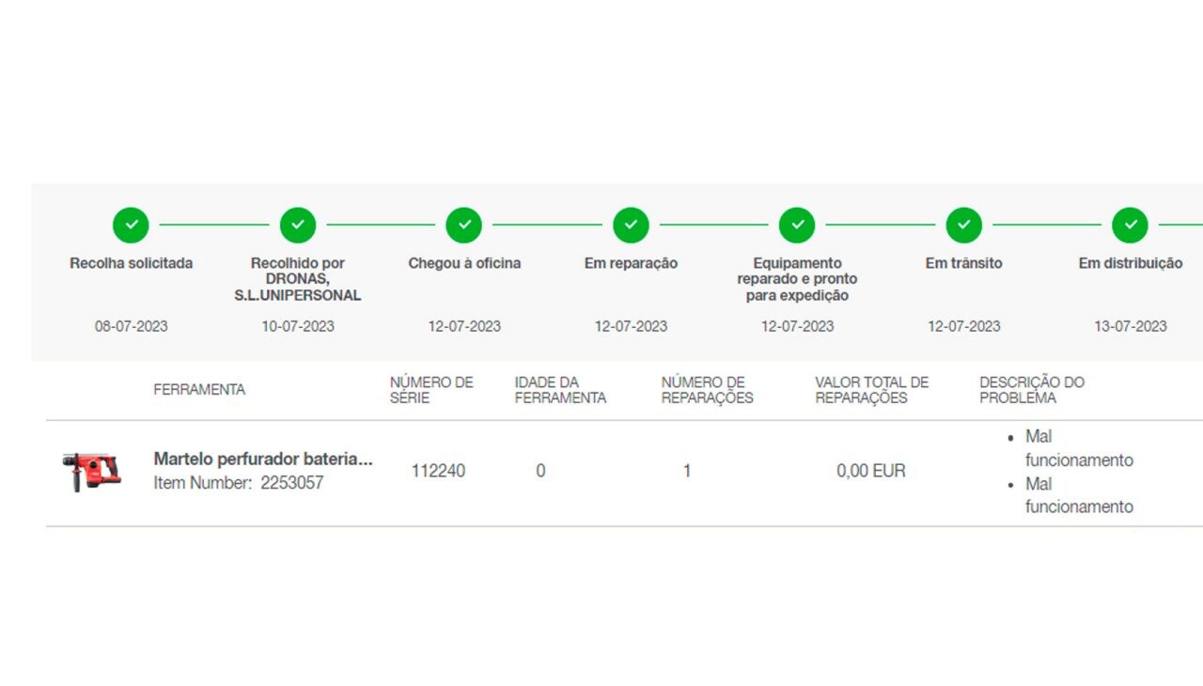Select the Chegou à oficina checkmark icon
This screenshot has height=686, width=1203.
(x=463, y=226)
